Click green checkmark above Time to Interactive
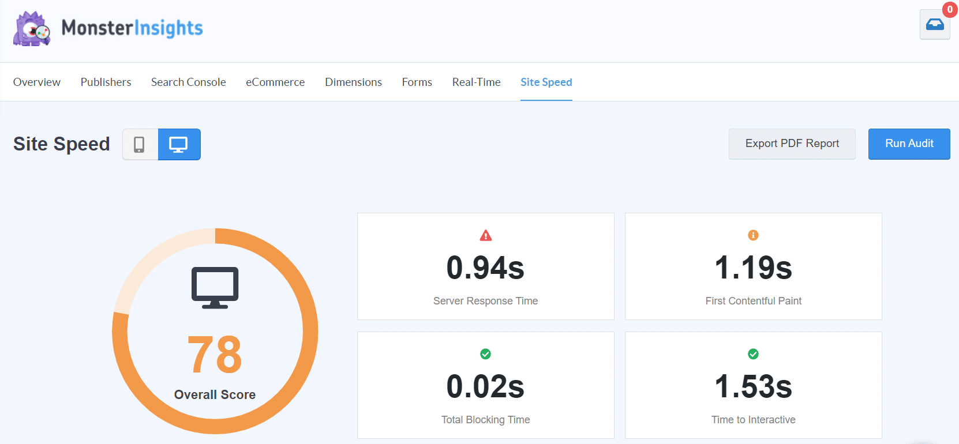This screenshot has height=444, width=959. coord(753,354)
